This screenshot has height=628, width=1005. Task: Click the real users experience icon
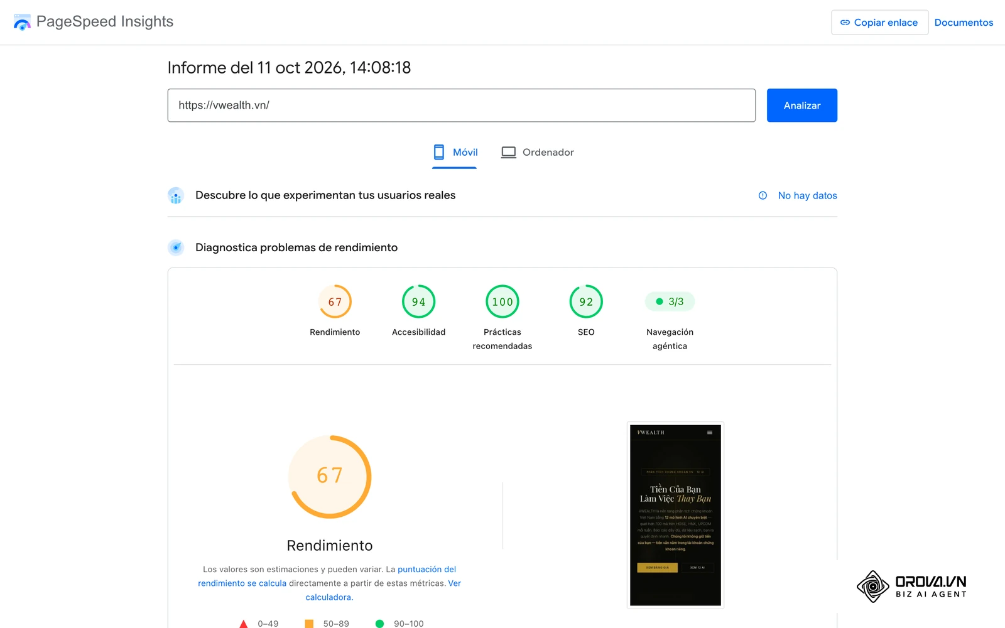click(x=176, y=196)
